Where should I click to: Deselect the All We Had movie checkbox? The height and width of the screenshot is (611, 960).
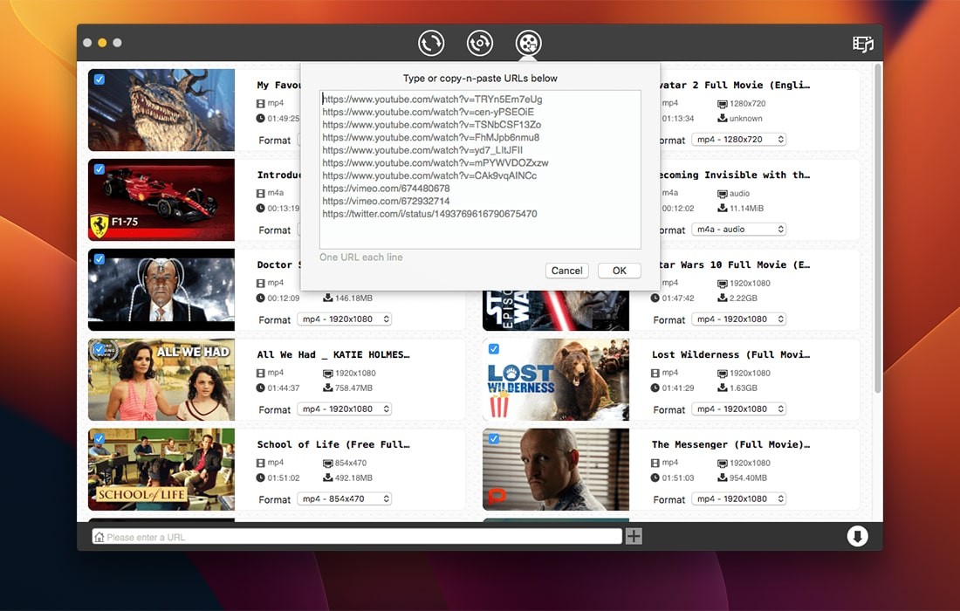[99, 347]
